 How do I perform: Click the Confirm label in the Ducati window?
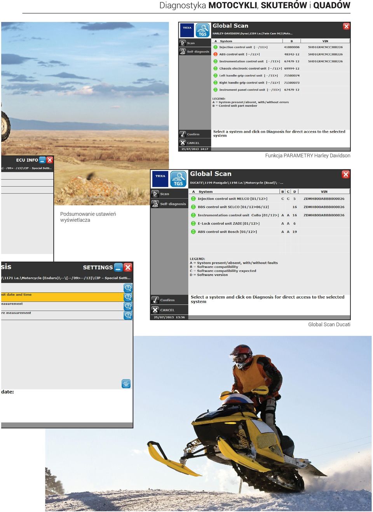(x=167, y=300)
